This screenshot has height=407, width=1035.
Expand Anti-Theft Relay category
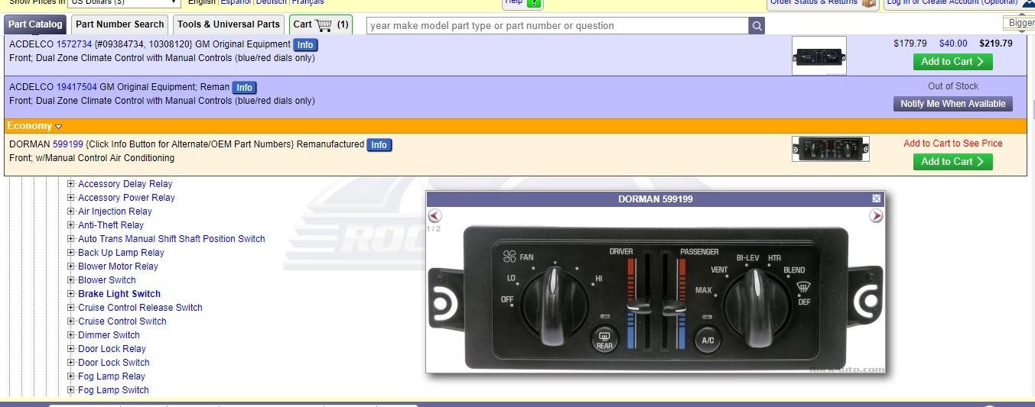click(x=71, y=225)
